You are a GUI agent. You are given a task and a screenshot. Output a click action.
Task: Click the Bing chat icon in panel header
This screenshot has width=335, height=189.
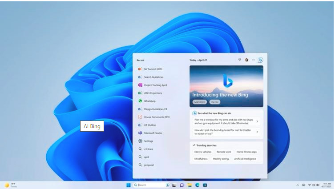click(260, 60)
